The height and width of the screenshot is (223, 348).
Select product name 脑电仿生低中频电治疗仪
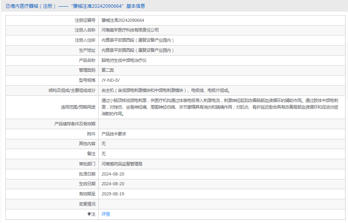tap(124, 60)
